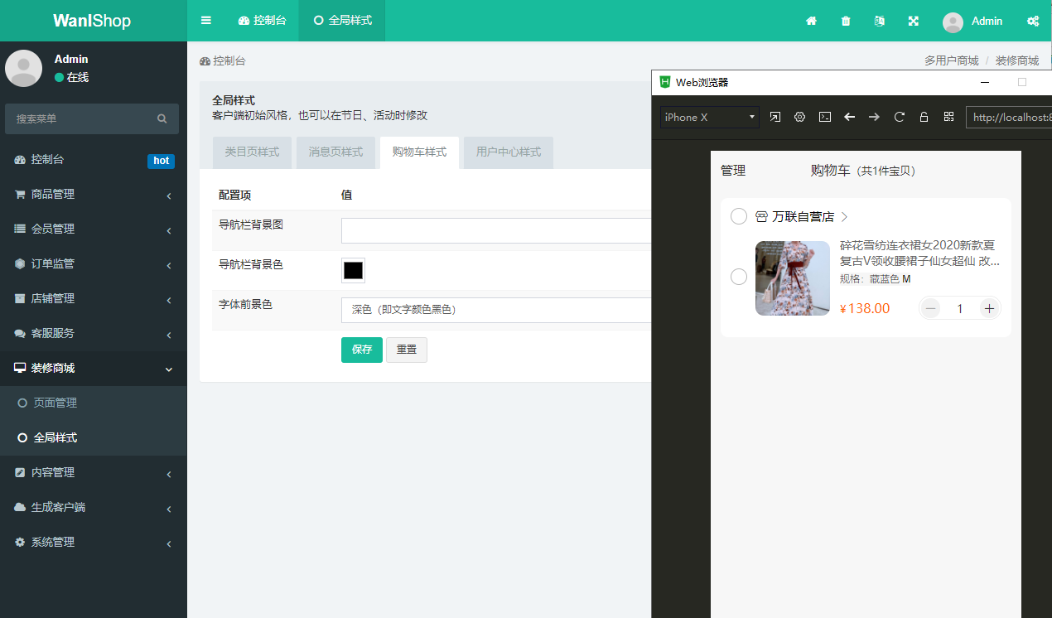Click the hot badge next to 控制台
The width and height of the screenshot is (1052, 618).
click(161, 161)
